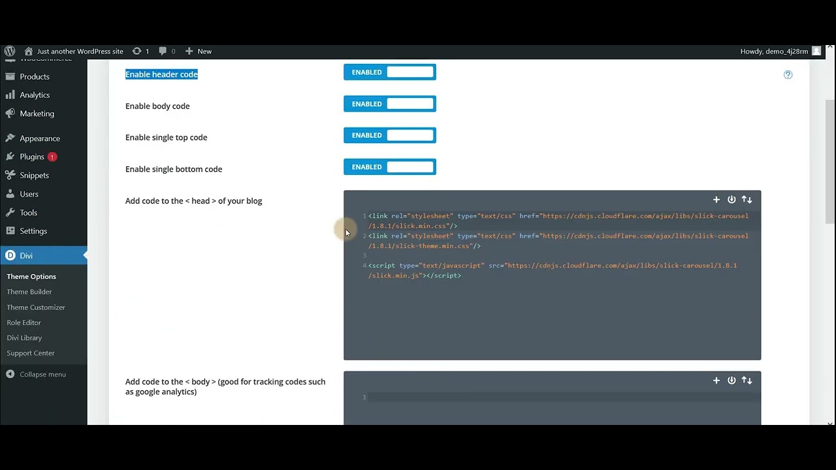This screenshot has width=836, height=470.
Task: Click the red plugins update badge
Action: [x=52, y=157]
